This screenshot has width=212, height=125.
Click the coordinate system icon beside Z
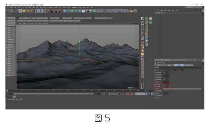(x=48, y=11)
